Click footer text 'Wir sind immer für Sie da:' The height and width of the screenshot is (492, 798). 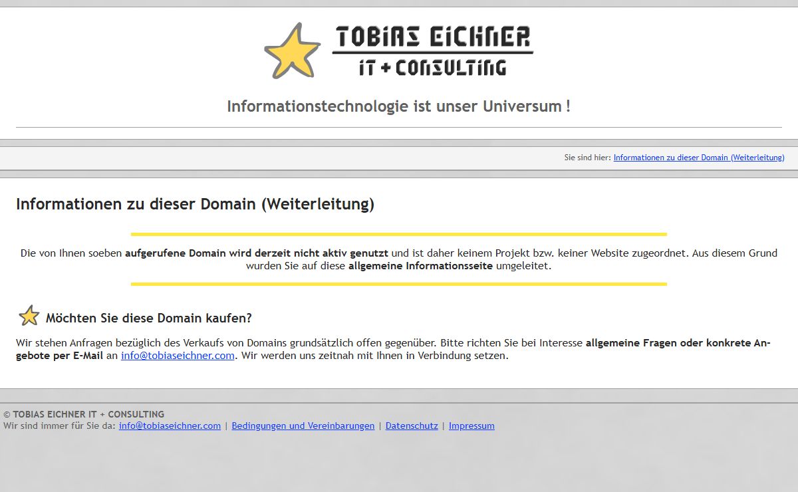point(60,426)
